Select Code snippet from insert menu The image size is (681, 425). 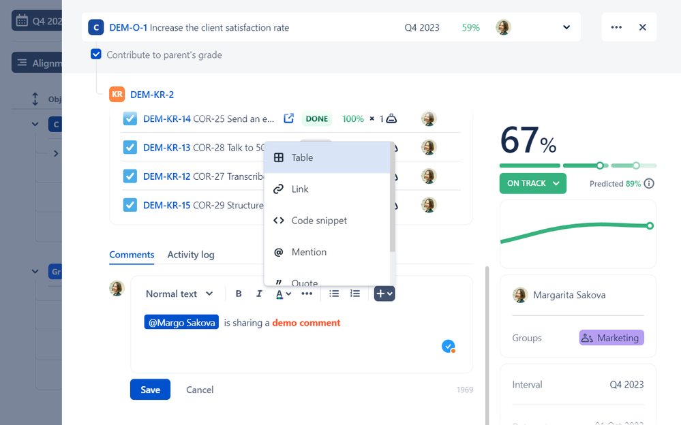pyautogui.click(x=327, y=221)
